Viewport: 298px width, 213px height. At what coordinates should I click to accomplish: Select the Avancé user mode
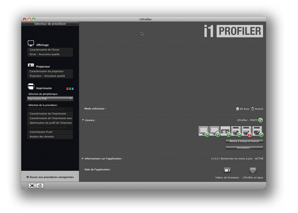coord(253,109)
